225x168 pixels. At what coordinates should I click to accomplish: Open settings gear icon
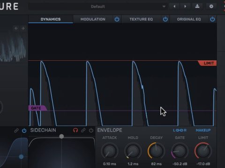click(x=211, y=7)
